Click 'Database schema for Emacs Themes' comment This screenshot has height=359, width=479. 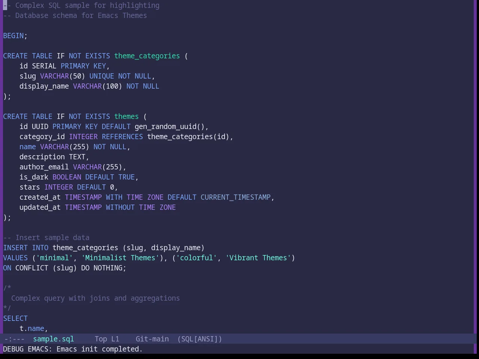(75, 15)
